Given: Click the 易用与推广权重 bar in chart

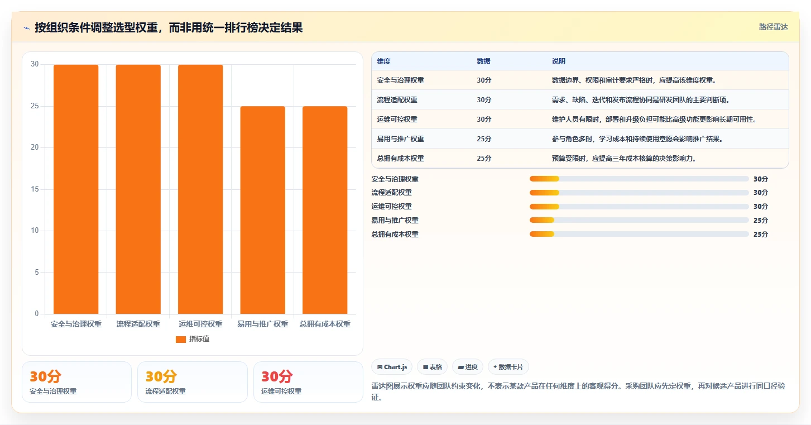Looking at the screenshot, I should coord(262,210).
